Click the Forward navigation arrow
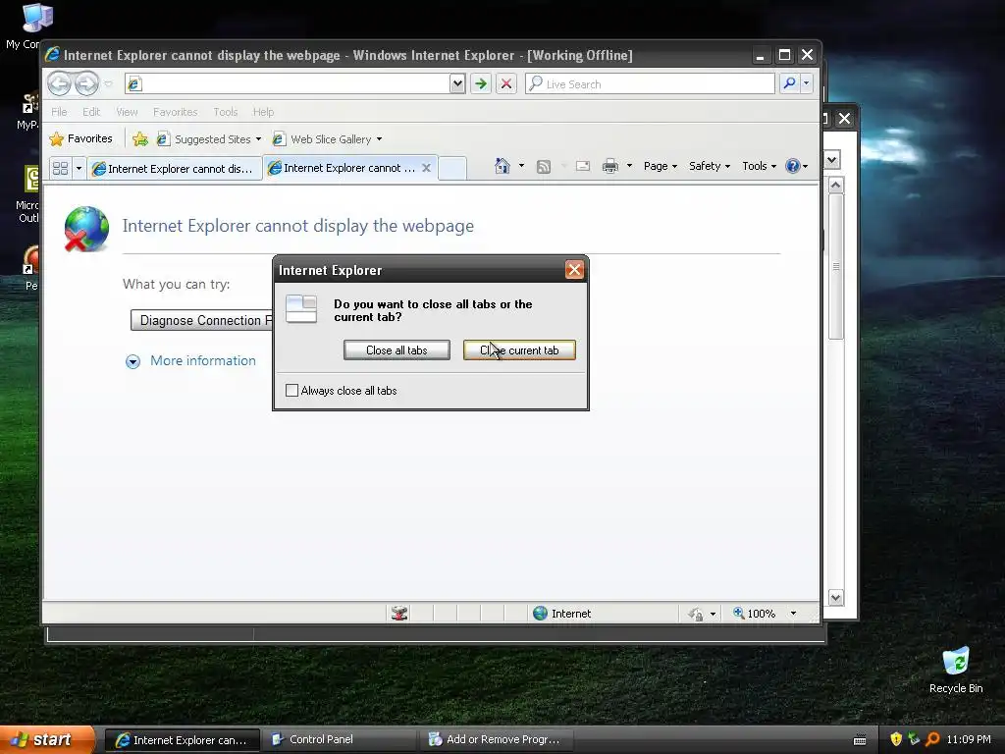 (x=86, y=83)
